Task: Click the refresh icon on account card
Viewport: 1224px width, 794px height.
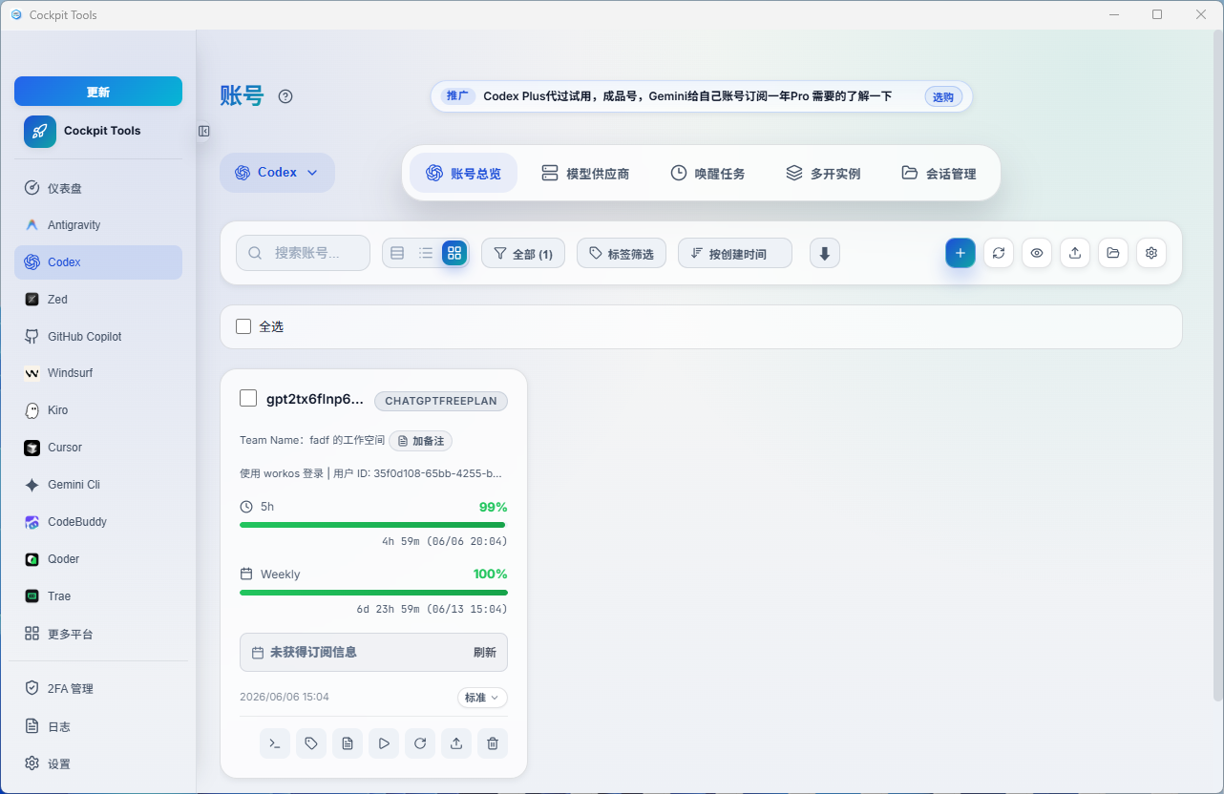Action: 420,743
